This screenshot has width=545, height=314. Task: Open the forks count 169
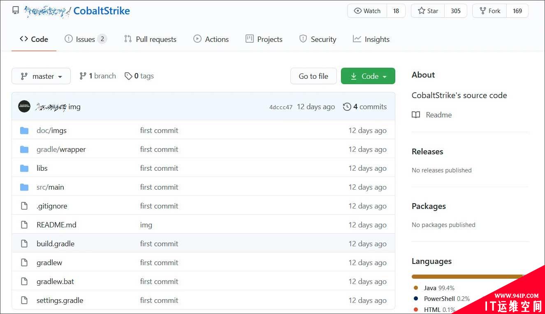tap(517, 11)
